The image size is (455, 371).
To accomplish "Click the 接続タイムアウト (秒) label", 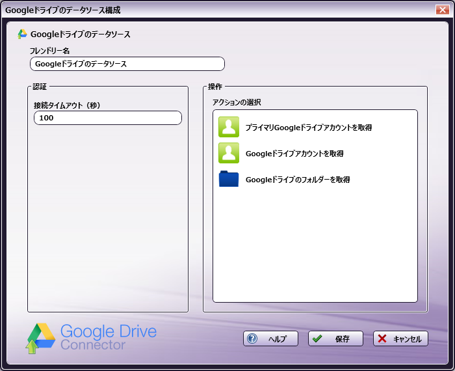I will click(67, 105).
